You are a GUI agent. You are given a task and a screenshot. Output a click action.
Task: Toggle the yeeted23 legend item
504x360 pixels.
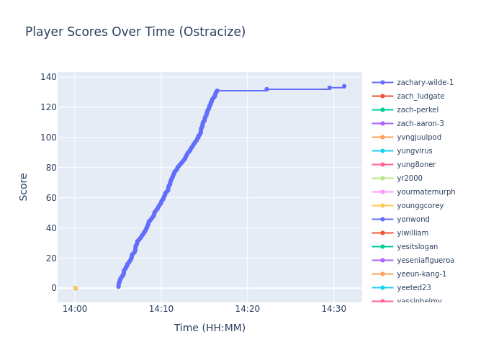[x=413, y=288]
